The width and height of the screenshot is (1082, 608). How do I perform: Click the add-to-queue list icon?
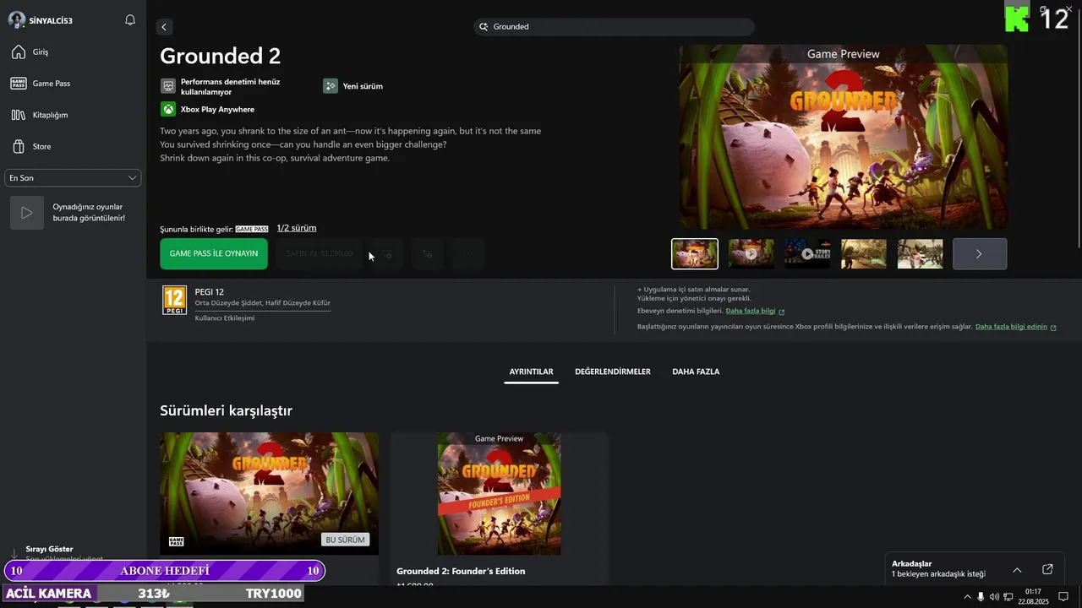pyautogui.click(x=428, y=253)
